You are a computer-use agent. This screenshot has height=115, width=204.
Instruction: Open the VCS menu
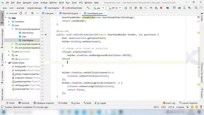[81, 3]
